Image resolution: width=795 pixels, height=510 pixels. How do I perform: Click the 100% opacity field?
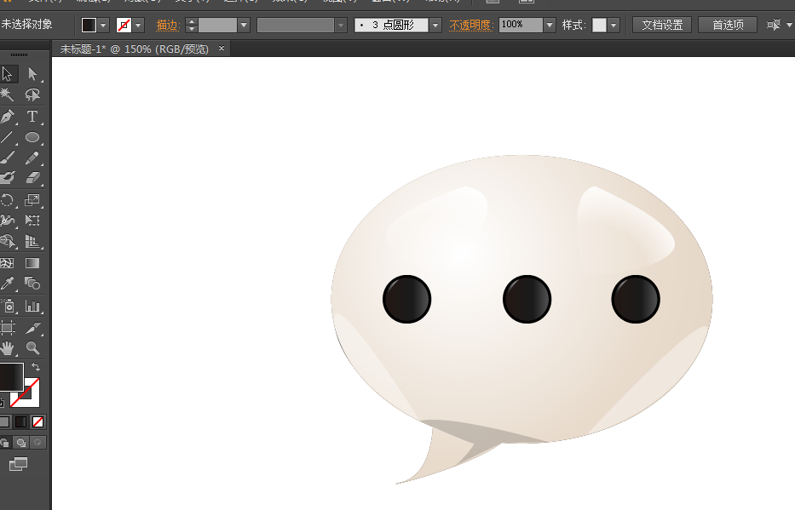point(521,25)
